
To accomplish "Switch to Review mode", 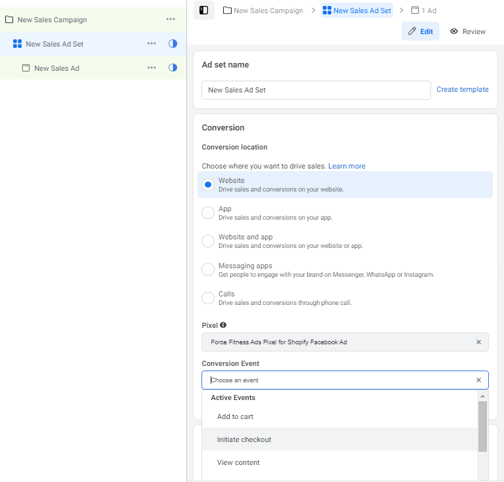I will (467, 31).
